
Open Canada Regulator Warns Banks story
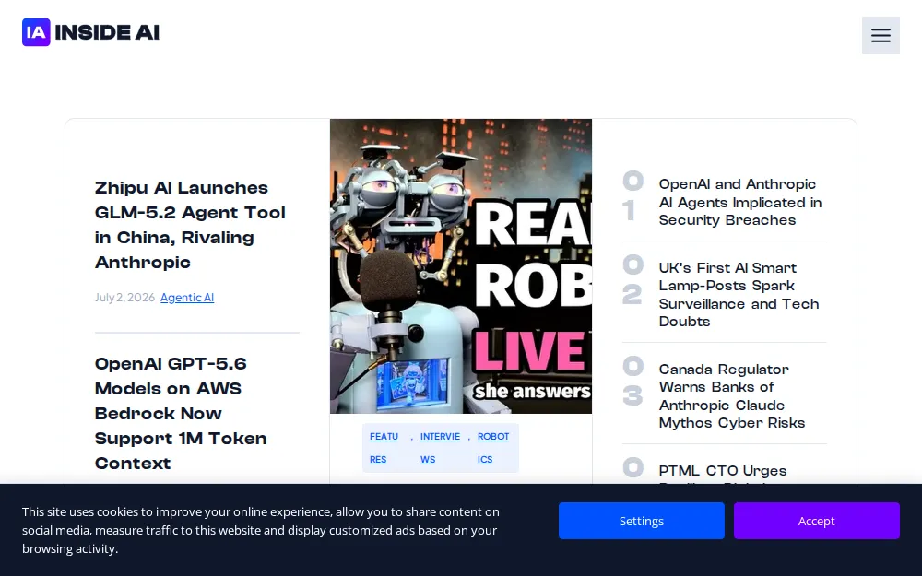(731, 396)
